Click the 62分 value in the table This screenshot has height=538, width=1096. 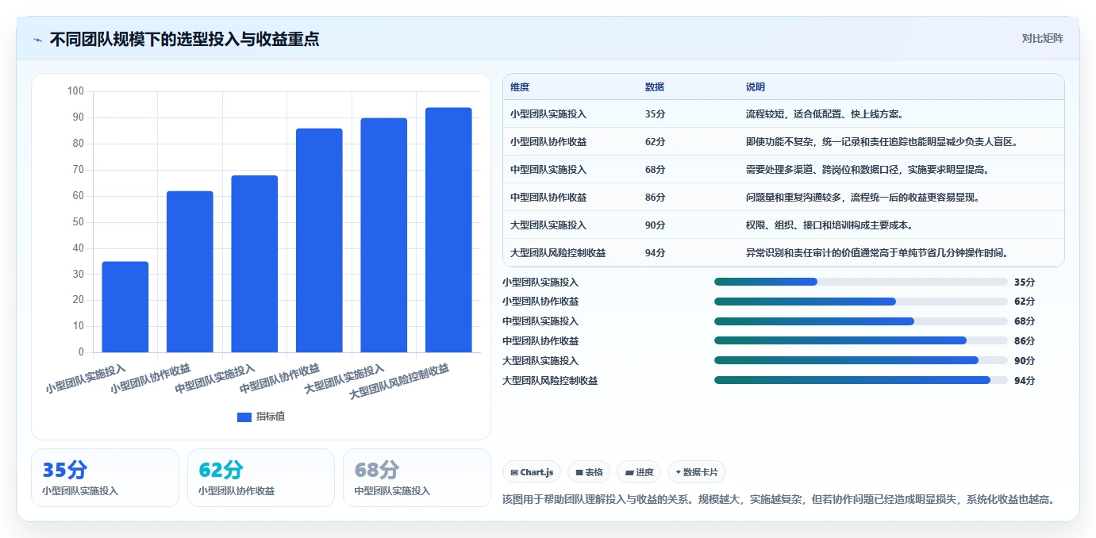click(655, 142)
